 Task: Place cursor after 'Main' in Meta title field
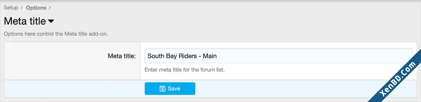click(217, 56)
